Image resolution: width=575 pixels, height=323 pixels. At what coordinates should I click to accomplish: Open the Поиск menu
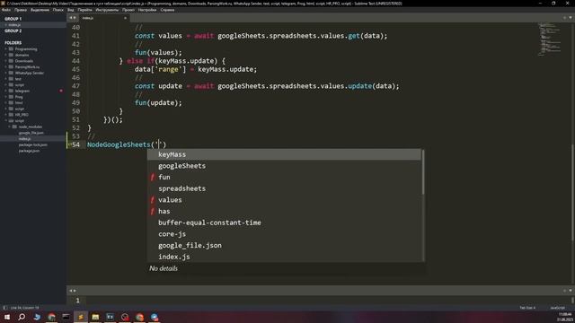click(58, 10)
